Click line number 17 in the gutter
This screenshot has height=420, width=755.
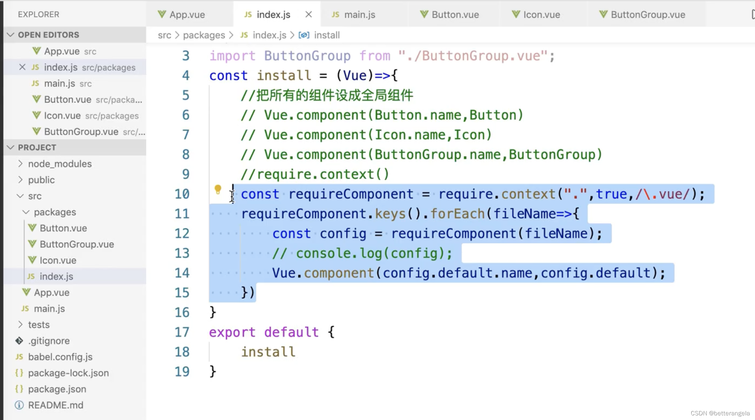182,332
